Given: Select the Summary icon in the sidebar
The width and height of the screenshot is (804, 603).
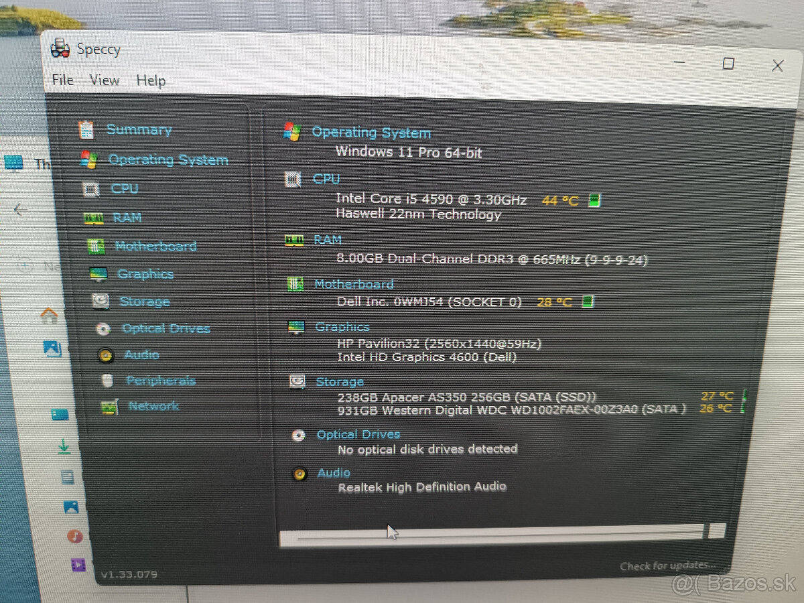Looking at the screenshot, I should click(x=86, y=129).
